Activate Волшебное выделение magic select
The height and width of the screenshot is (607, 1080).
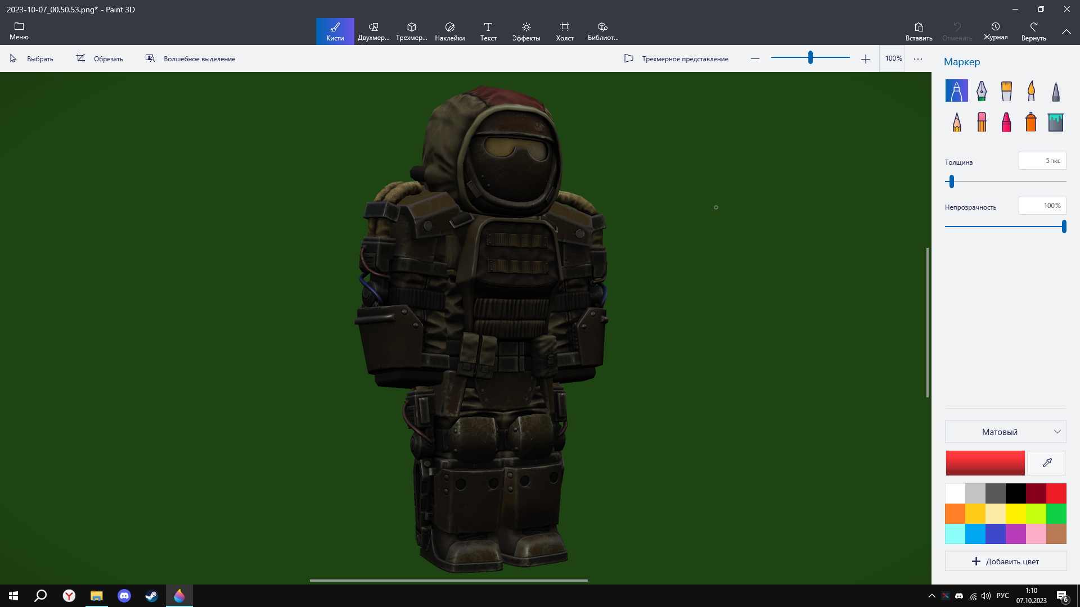pos(190,58)
